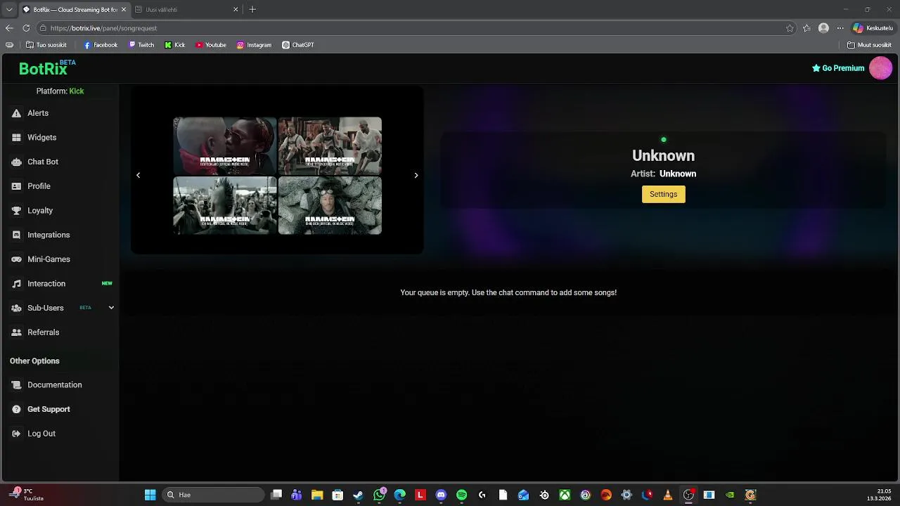Screen dimensions: 900x506
Task: Open Muut suosikit bookmarks folder
Action: 869,45
